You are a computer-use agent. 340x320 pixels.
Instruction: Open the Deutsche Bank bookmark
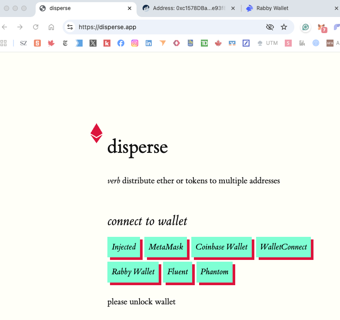click(246, 43)
